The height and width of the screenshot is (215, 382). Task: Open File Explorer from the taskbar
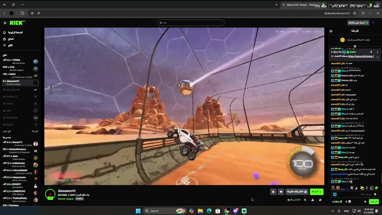[200, 211]
